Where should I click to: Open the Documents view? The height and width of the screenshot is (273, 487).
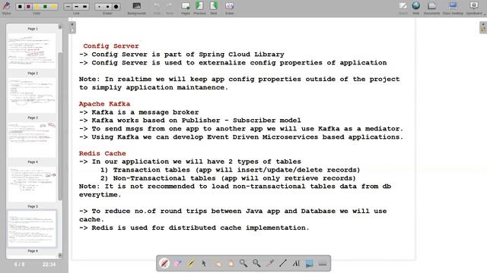(431, 8)
